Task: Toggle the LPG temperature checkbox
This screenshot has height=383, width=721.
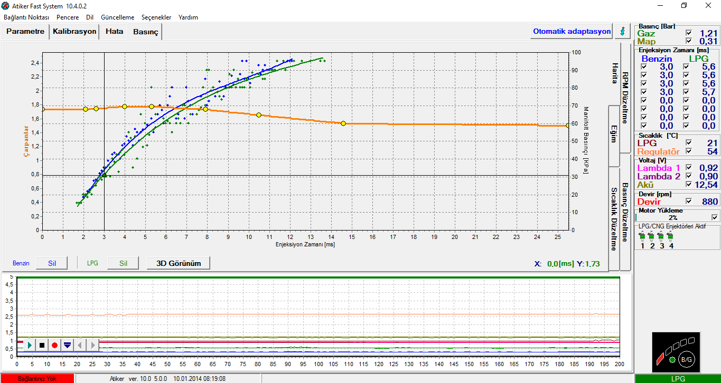Action: pyautogui.click(x=688, y=142)
